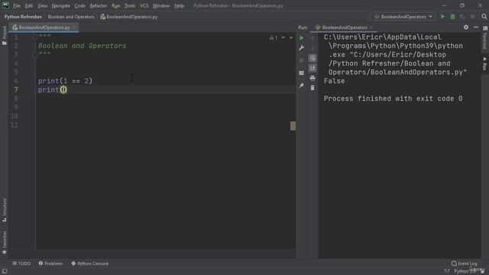489x275 pixels.
Task: Place cursor inside print() on line 7
Action: click(x=63, y=90)
